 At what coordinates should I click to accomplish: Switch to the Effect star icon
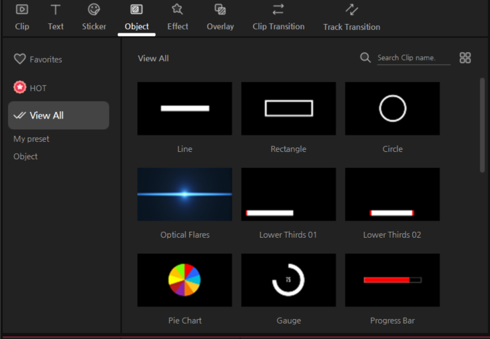click(177, 9)
